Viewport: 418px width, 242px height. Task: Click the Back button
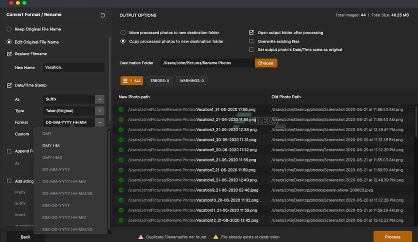tap(25, 237)
